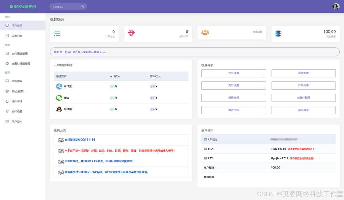Click the list icon beside 订单列表

click(7, 36)
